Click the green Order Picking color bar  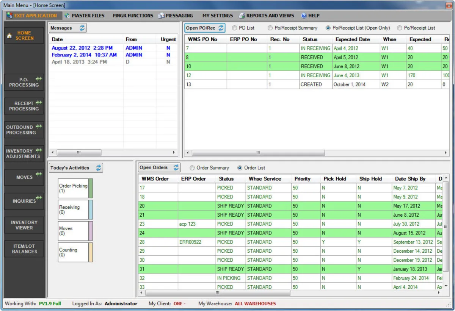pyautogui.click(x=91, y=188)
